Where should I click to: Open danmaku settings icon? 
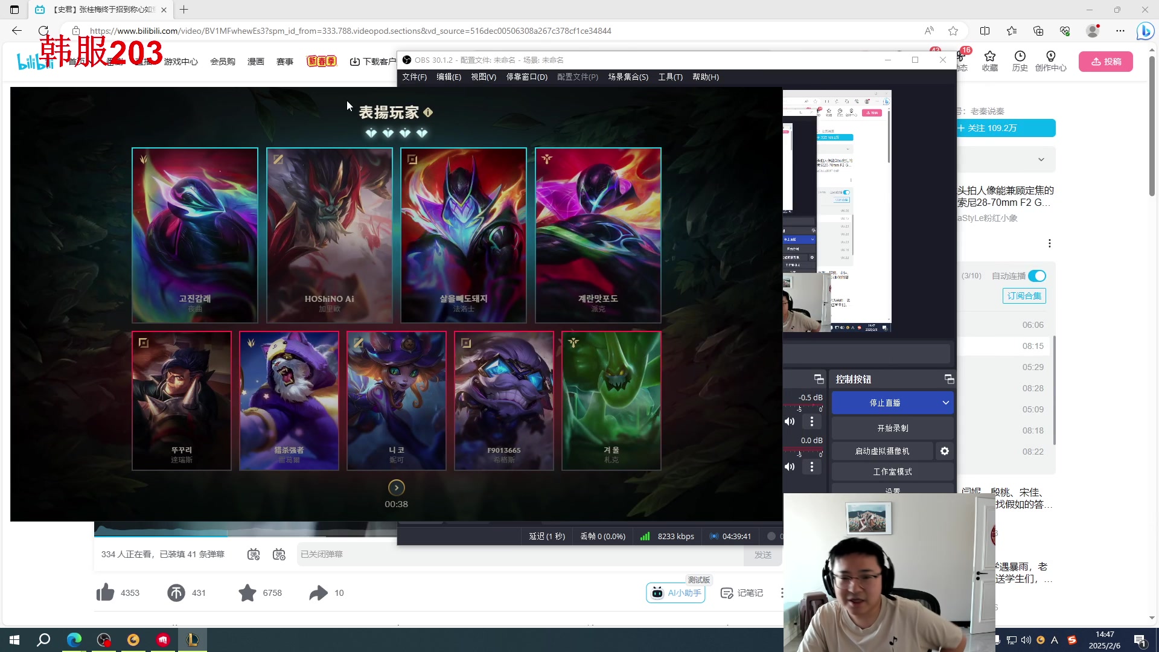(279, 554)
